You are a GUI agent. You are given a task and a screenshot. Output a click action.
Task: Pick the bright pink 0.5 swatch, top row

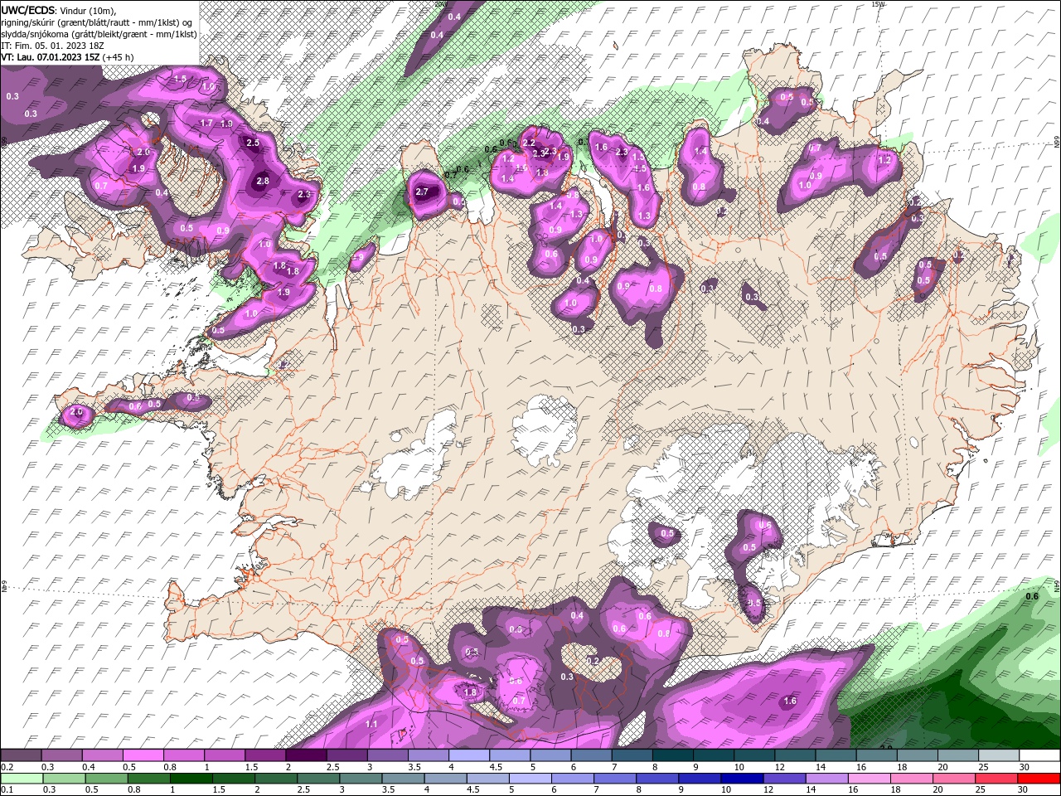click(143, 755)
